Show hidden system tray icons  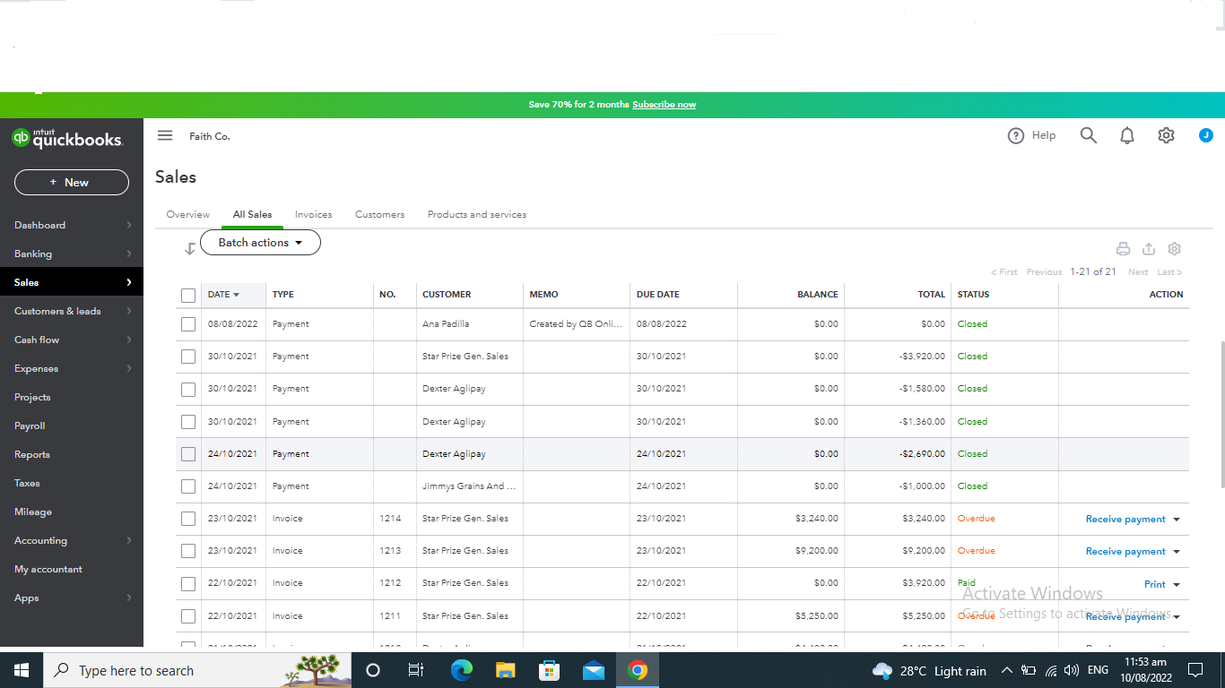pos(1006,670)
